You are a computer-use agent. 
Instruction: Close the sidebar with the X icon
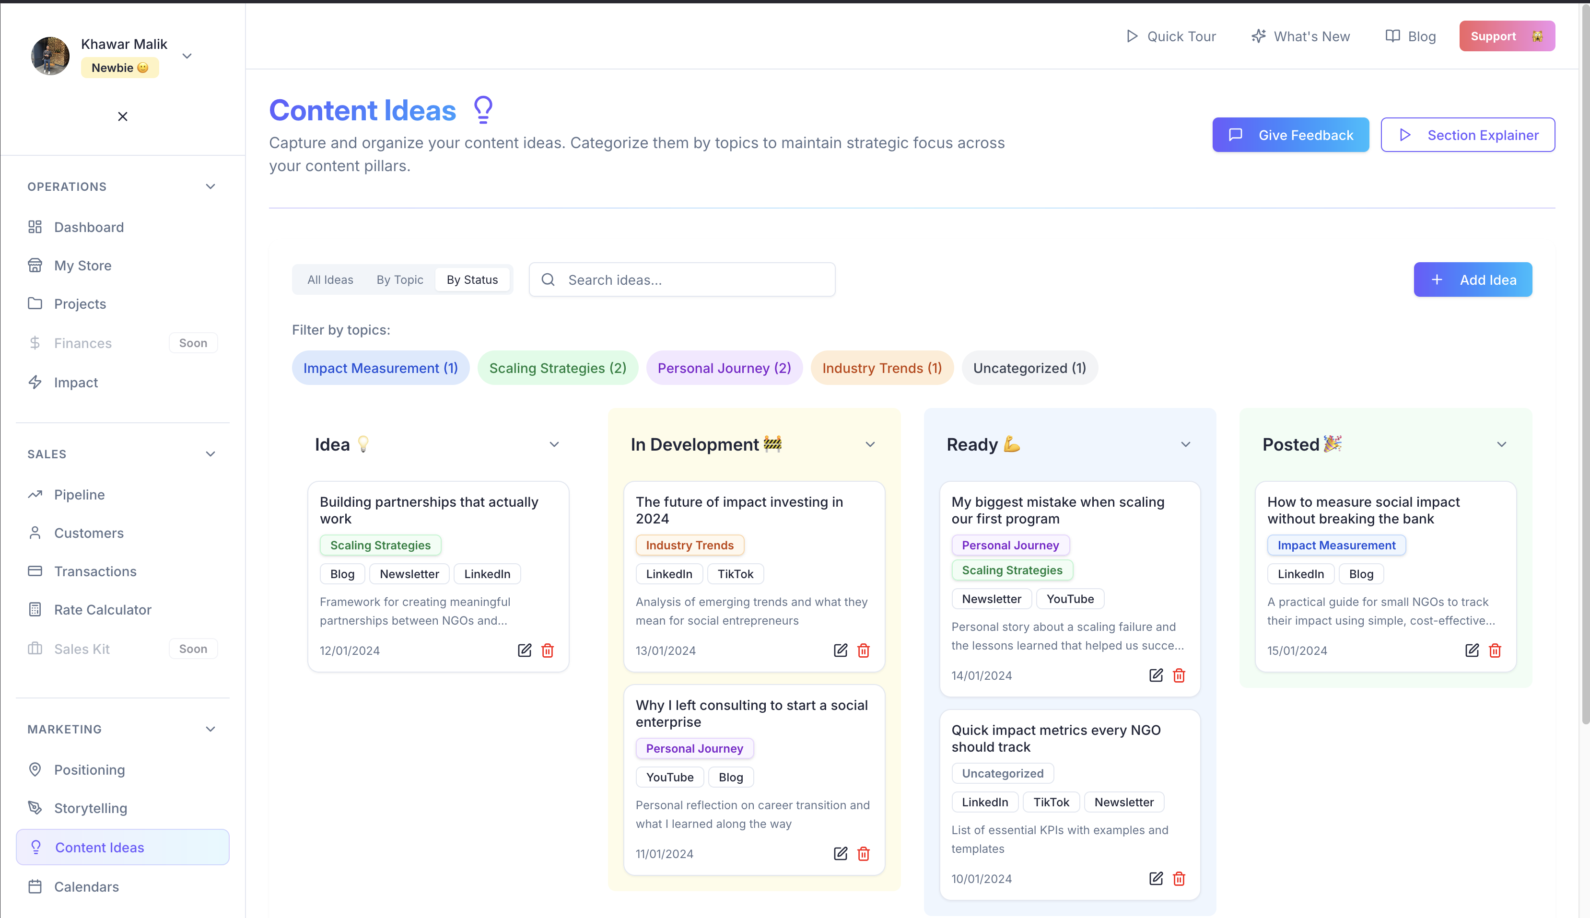(x=122, y=116)
